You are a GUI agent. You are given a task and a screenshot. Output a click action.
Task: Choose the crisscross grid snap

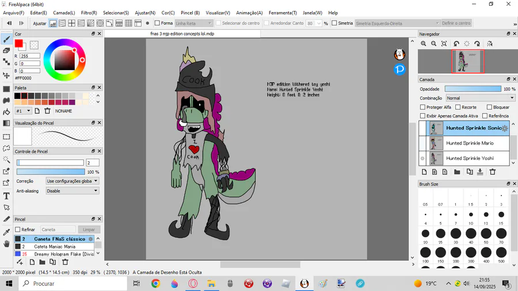[72, 24]
